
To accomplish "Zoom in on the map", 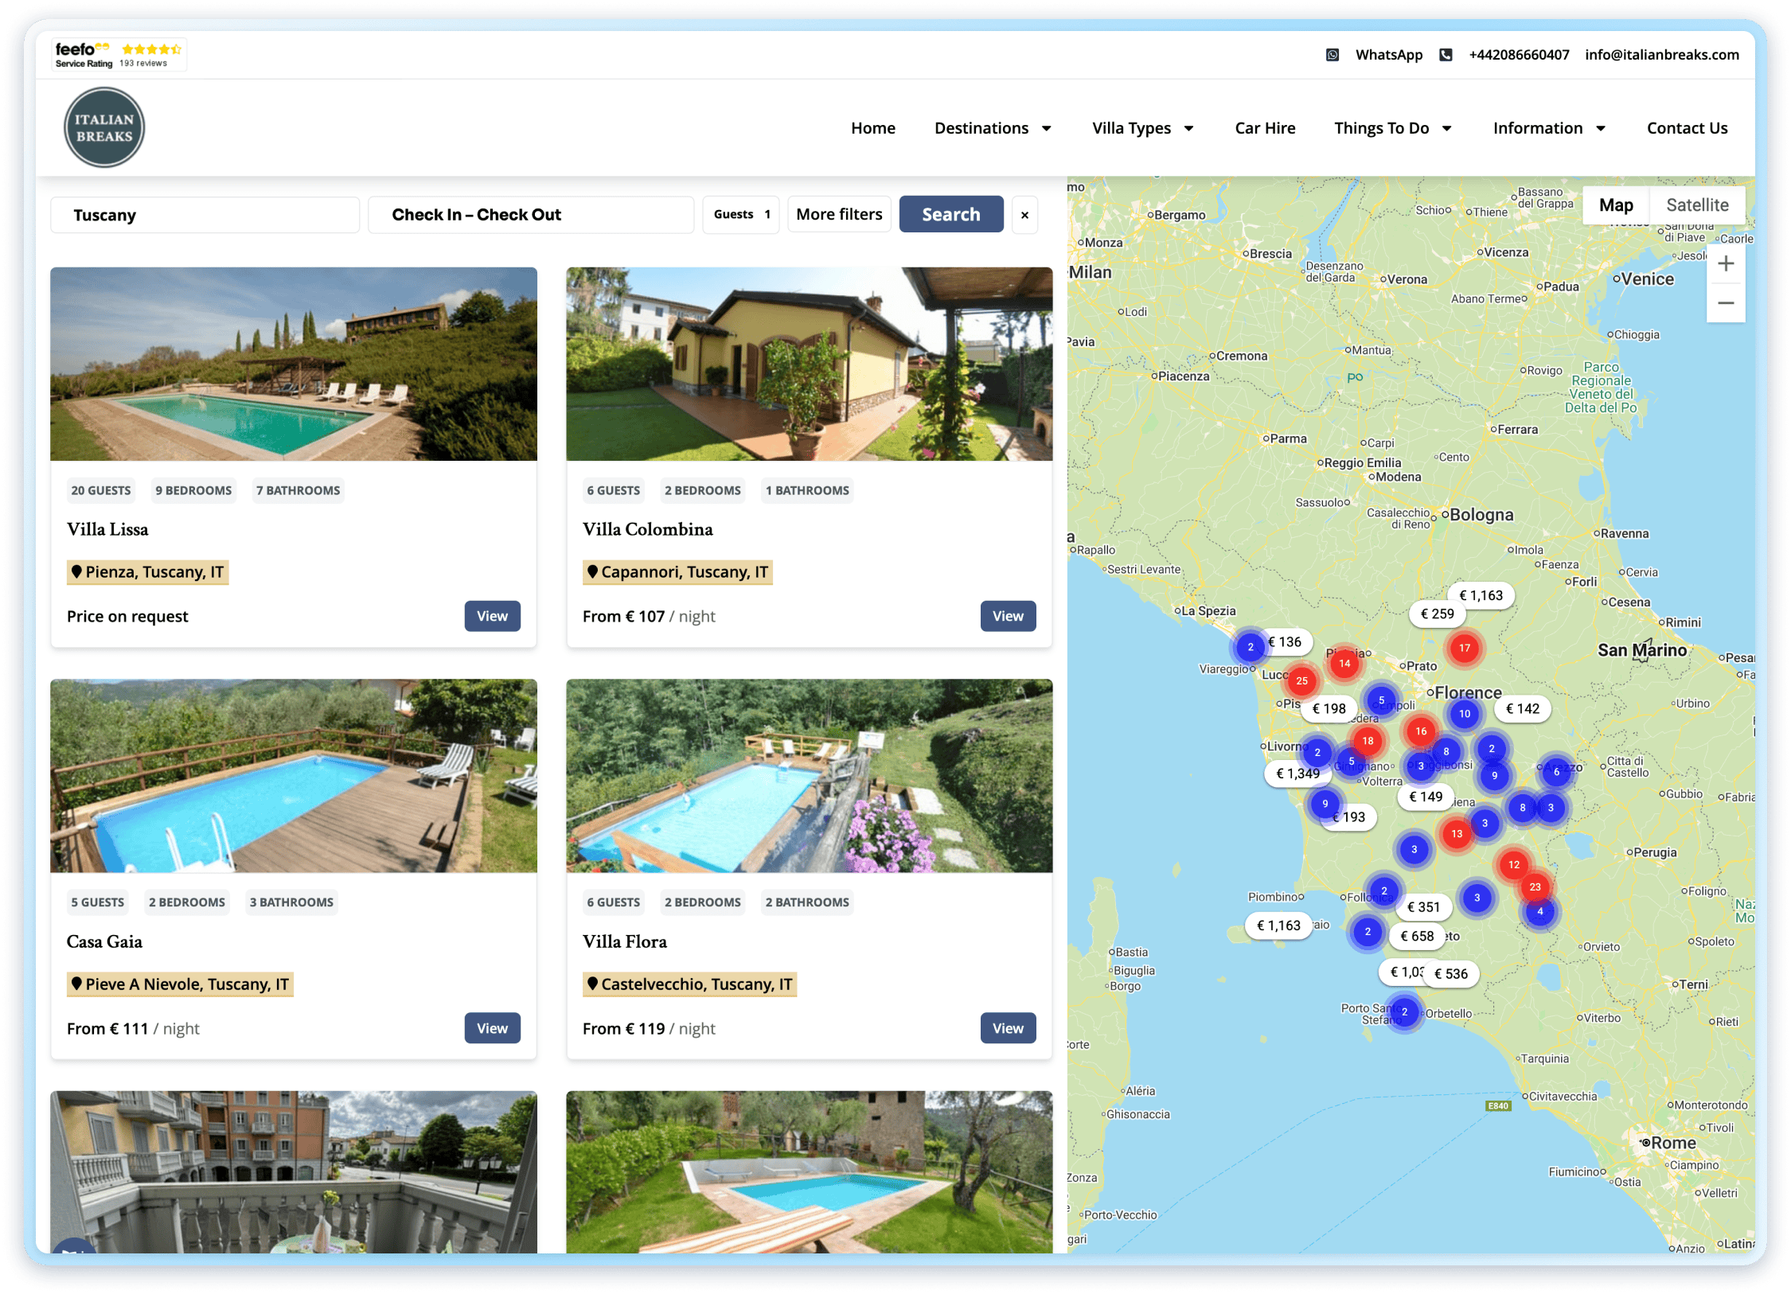I will click(x=1726, y=263).
